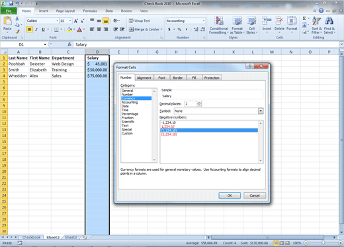The image size is (344, 247).
Task: Click the Decimal places spinner arrows
Action: pos(199,104)
